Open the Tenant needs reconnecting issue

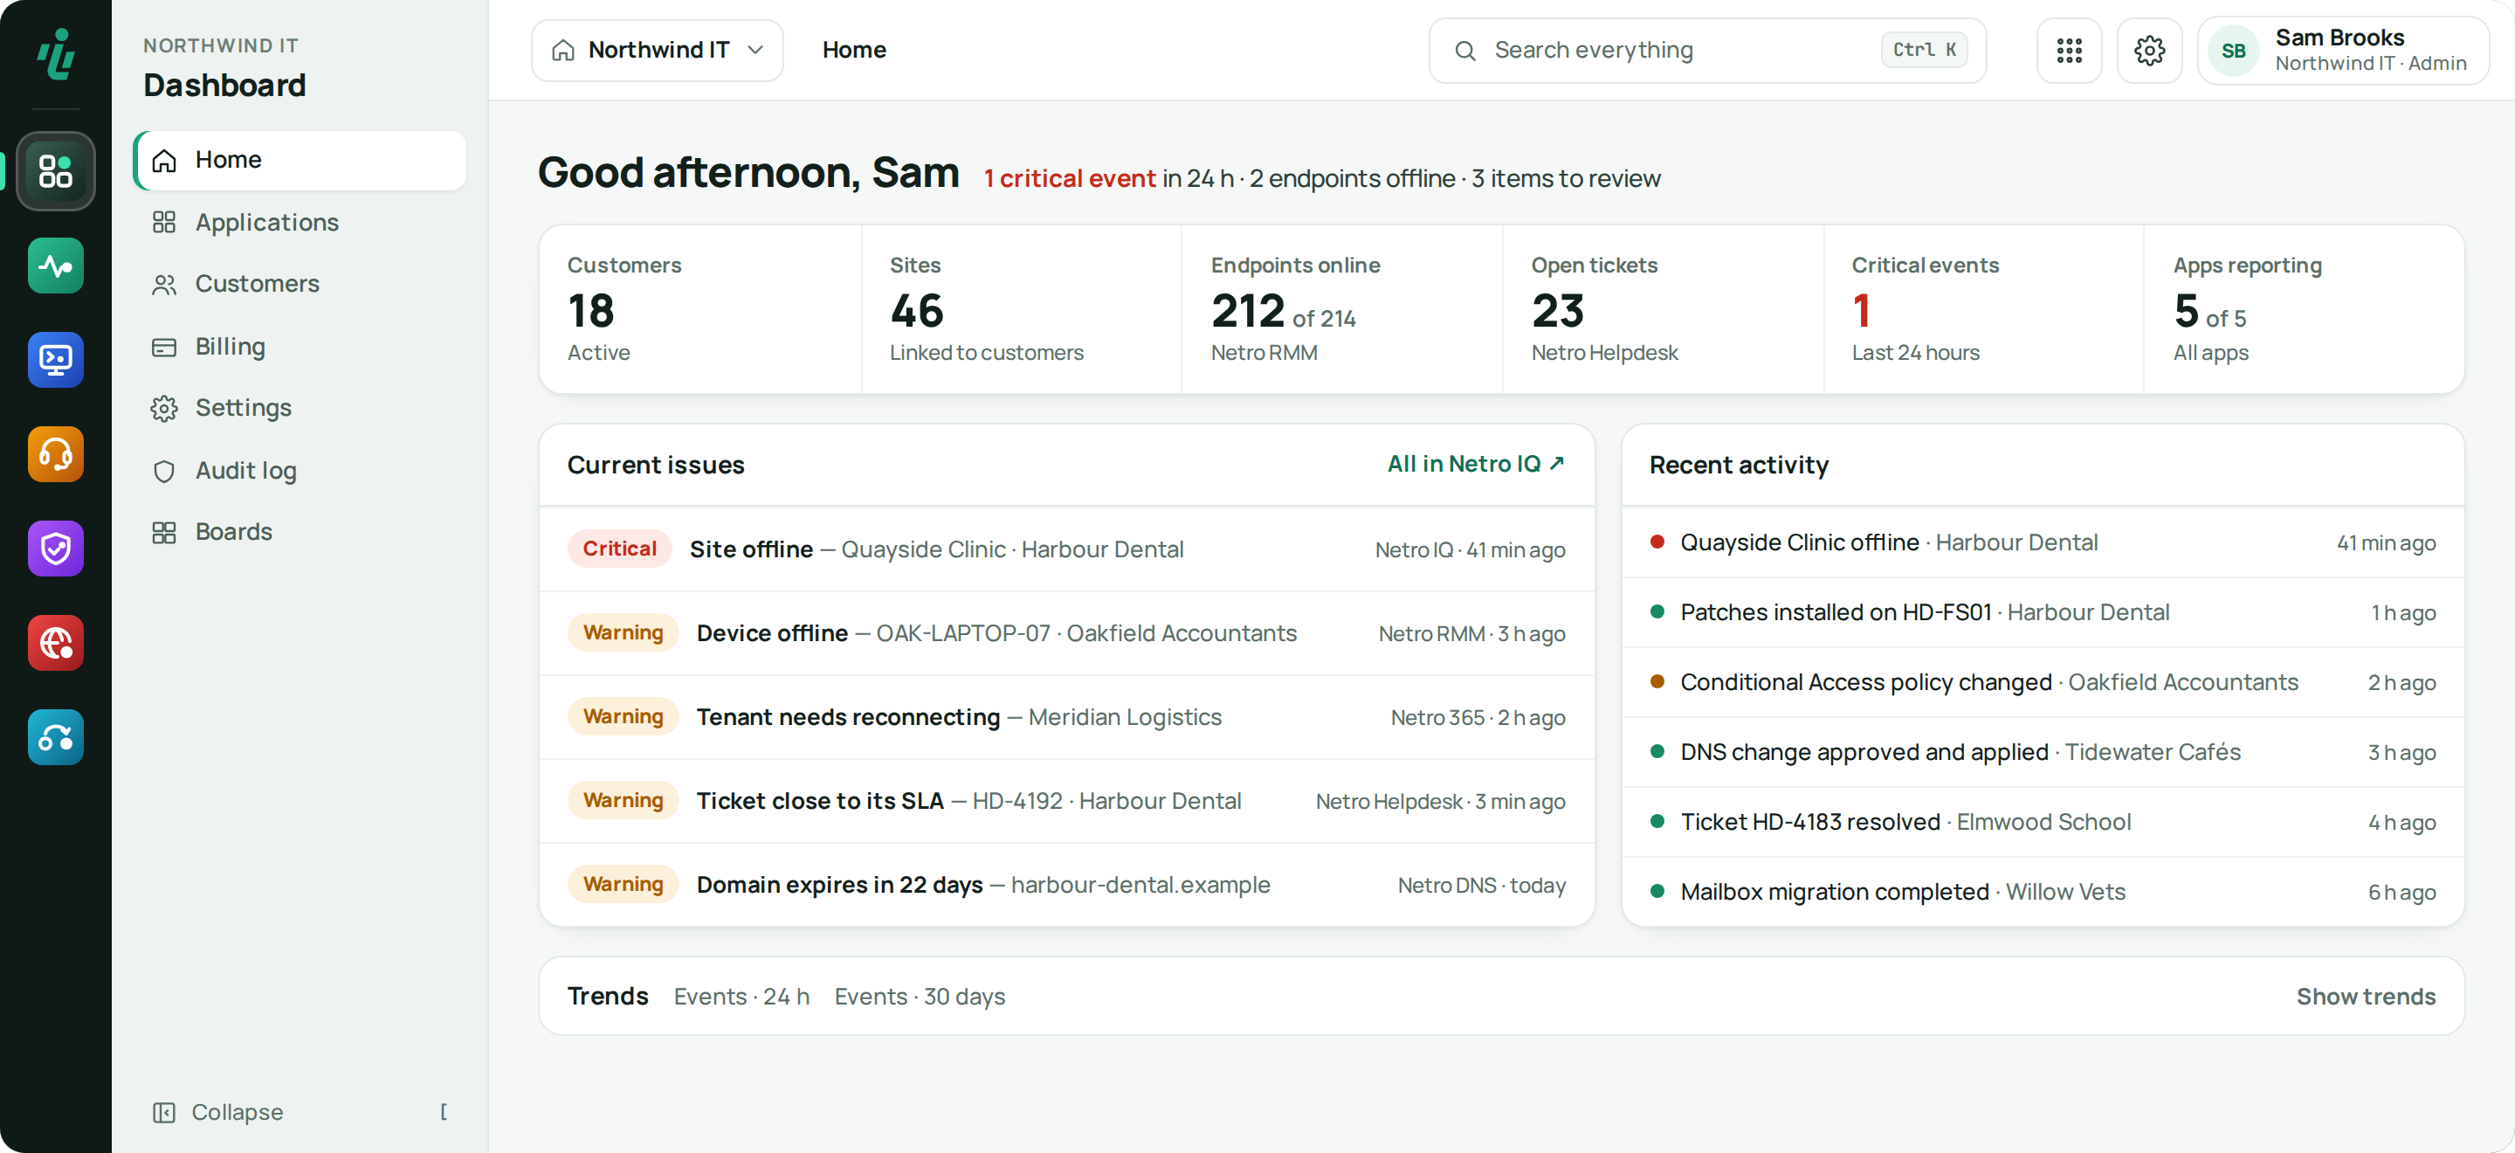[x=1066, y=718]
